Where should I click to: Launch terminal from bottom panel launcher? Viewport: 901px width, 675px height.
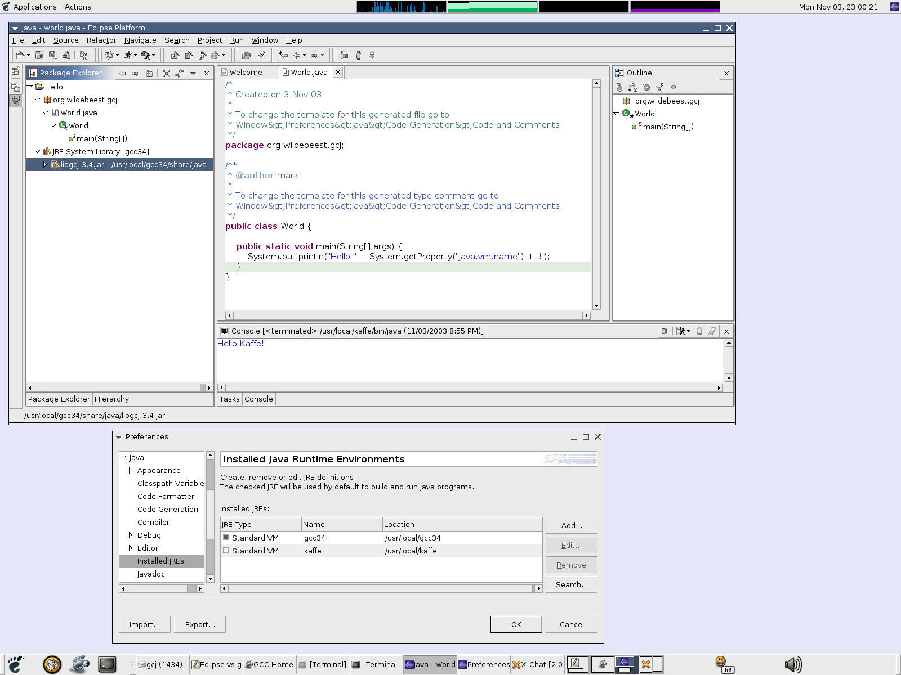107,664
